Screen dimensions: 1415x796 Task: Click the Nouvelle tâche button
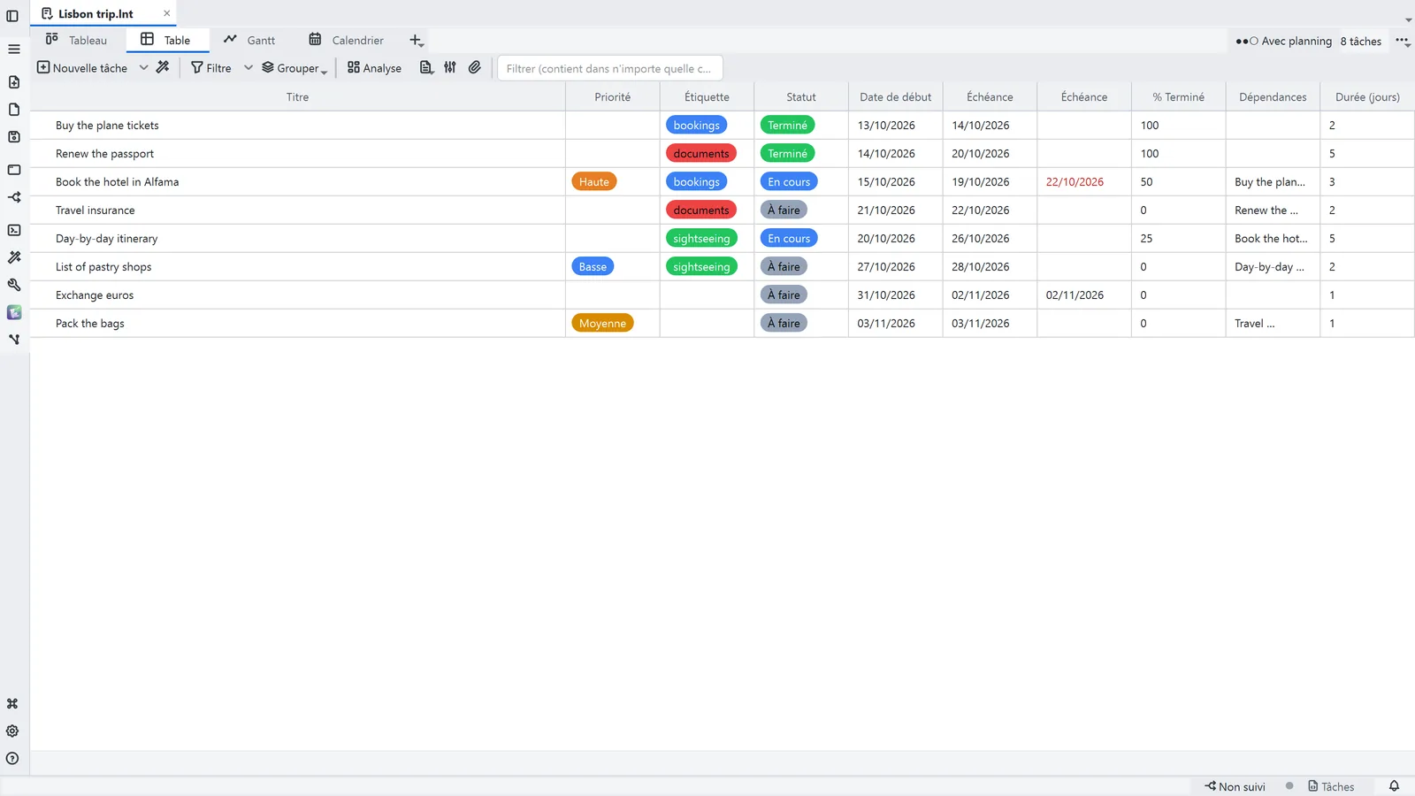click(x=82, y=68)
